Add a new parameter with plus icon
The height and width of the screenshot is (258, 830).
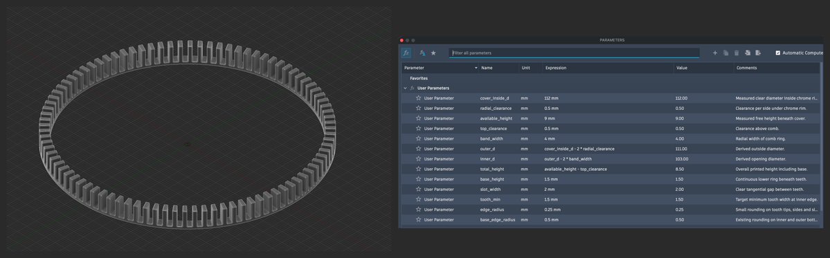(715, 53)
